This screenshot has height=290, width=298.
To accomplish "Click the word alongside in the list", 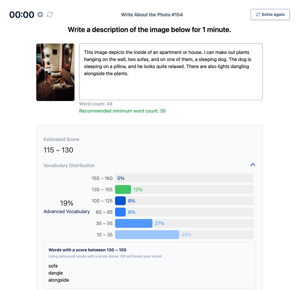I will click(x=59, y=280).
